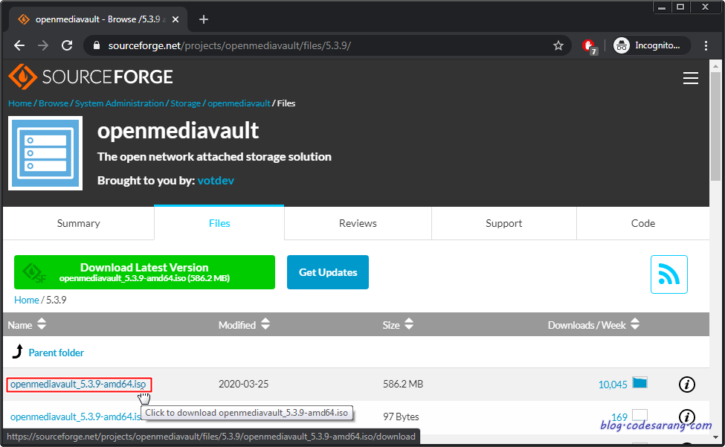Download openmediavault_5.3.9-amd64.iso file link

point(78,384)
